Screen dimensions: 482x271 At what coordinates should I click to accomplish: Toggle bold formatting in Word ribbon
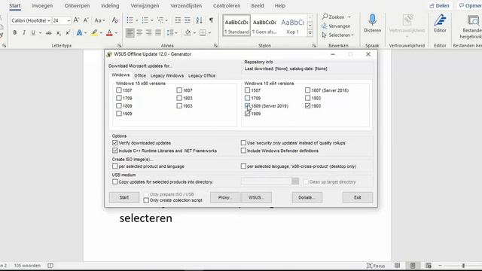(14, 32)
